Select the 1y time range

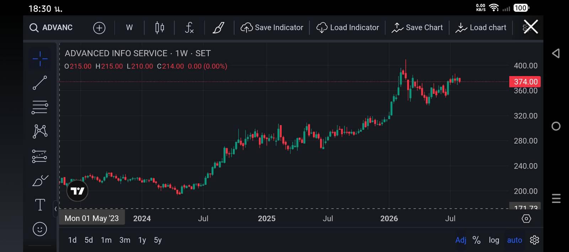142,240
